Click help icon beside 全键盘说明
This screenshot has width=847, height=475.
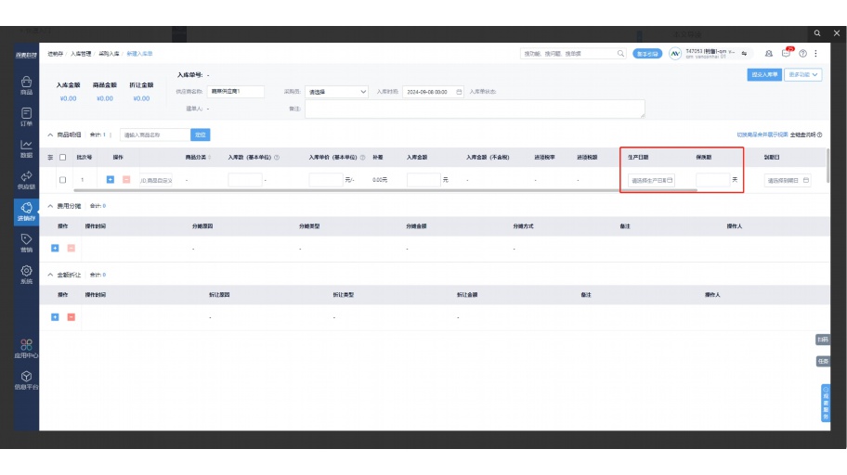[x=819, y=135]
